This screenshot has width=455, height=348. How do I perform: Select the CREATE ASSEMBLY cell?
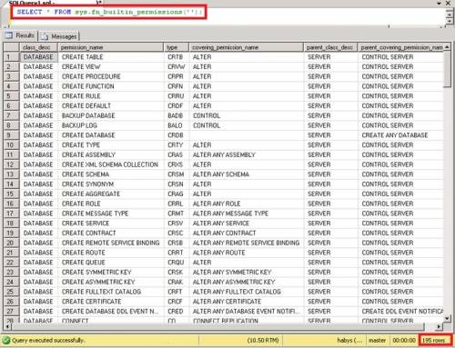pyautogui.click(x=111, y=154)
